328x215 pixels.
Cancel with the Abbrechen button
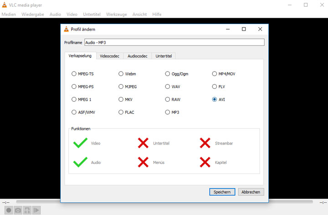(251, 192)
